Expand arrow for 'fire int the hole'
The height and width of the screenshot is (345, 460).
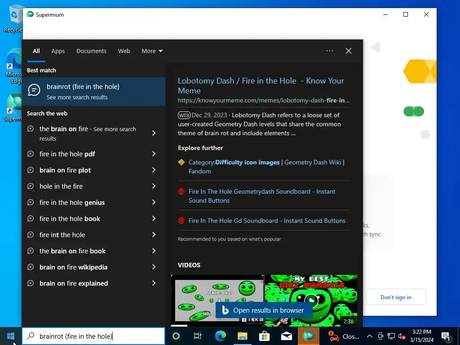tap(154, 234)
